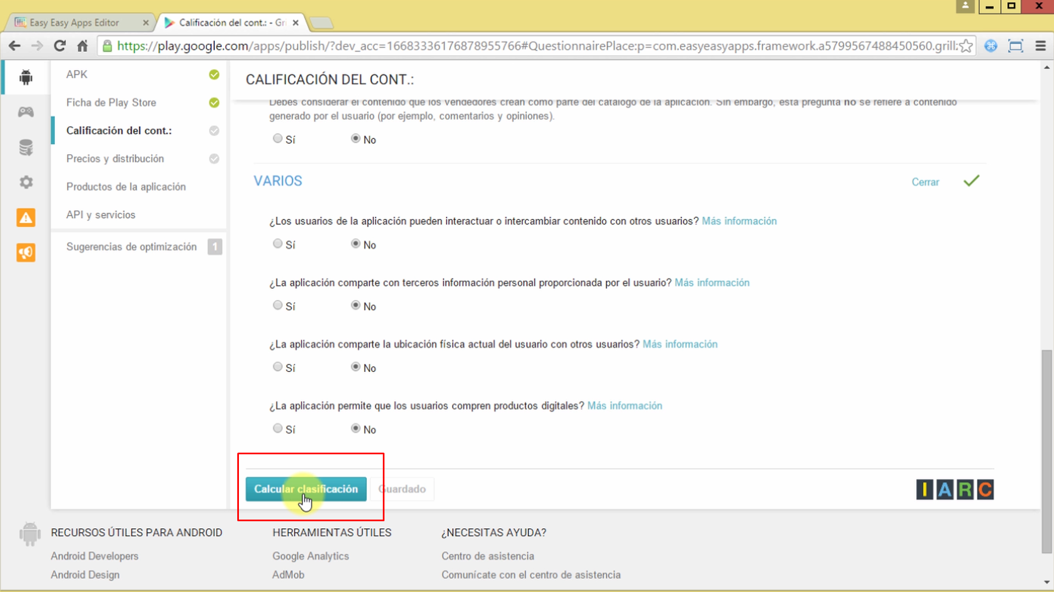Screen dimensions: 1054x592
Task: Reload the page in Chrome
Action: 60,46
